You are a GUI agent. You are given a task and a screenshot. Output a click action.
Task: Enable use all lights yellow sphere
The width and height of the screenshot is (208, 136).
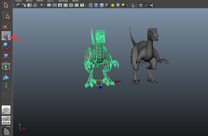coord(112,5)
